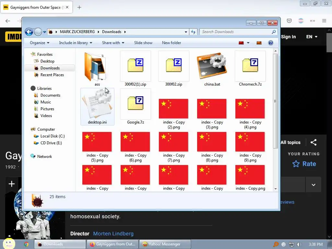Toggle the preview pane icon
This screenshot has width=332, height=249.
[259, 43]
